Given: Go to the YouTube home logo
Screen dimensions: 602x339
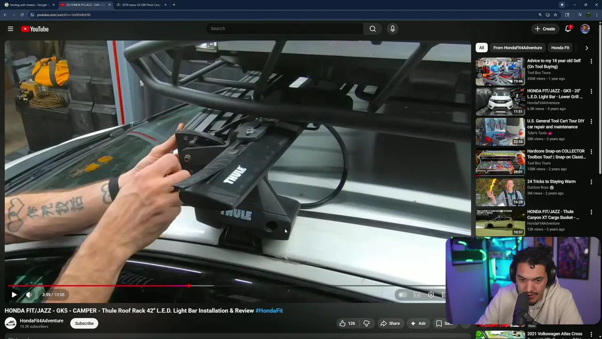Looking at the screenshot, I should pyautogui.click(x=35, y=29).
